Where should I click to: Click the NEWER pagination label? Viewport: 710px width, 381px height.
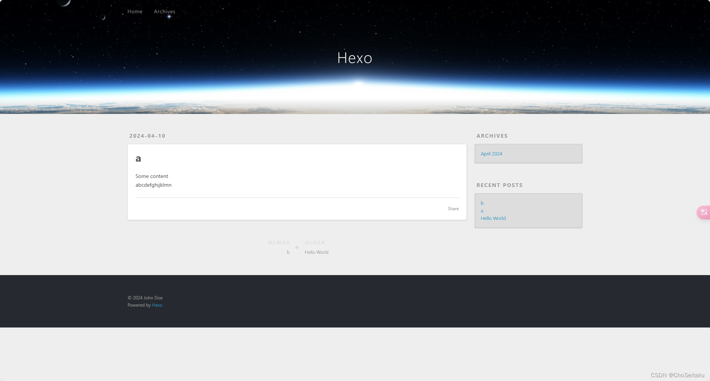tap(279, 243)
